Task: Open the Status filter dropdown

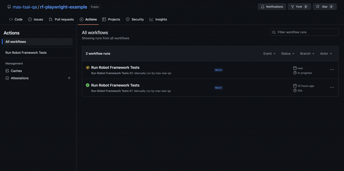Action: 288,54
